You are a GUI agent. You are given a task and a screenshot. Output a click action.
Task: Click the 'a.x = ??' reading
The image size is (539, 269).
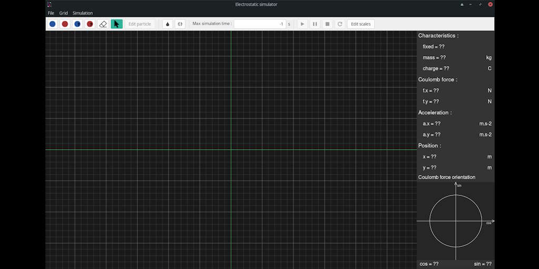[x=432, y=123]
